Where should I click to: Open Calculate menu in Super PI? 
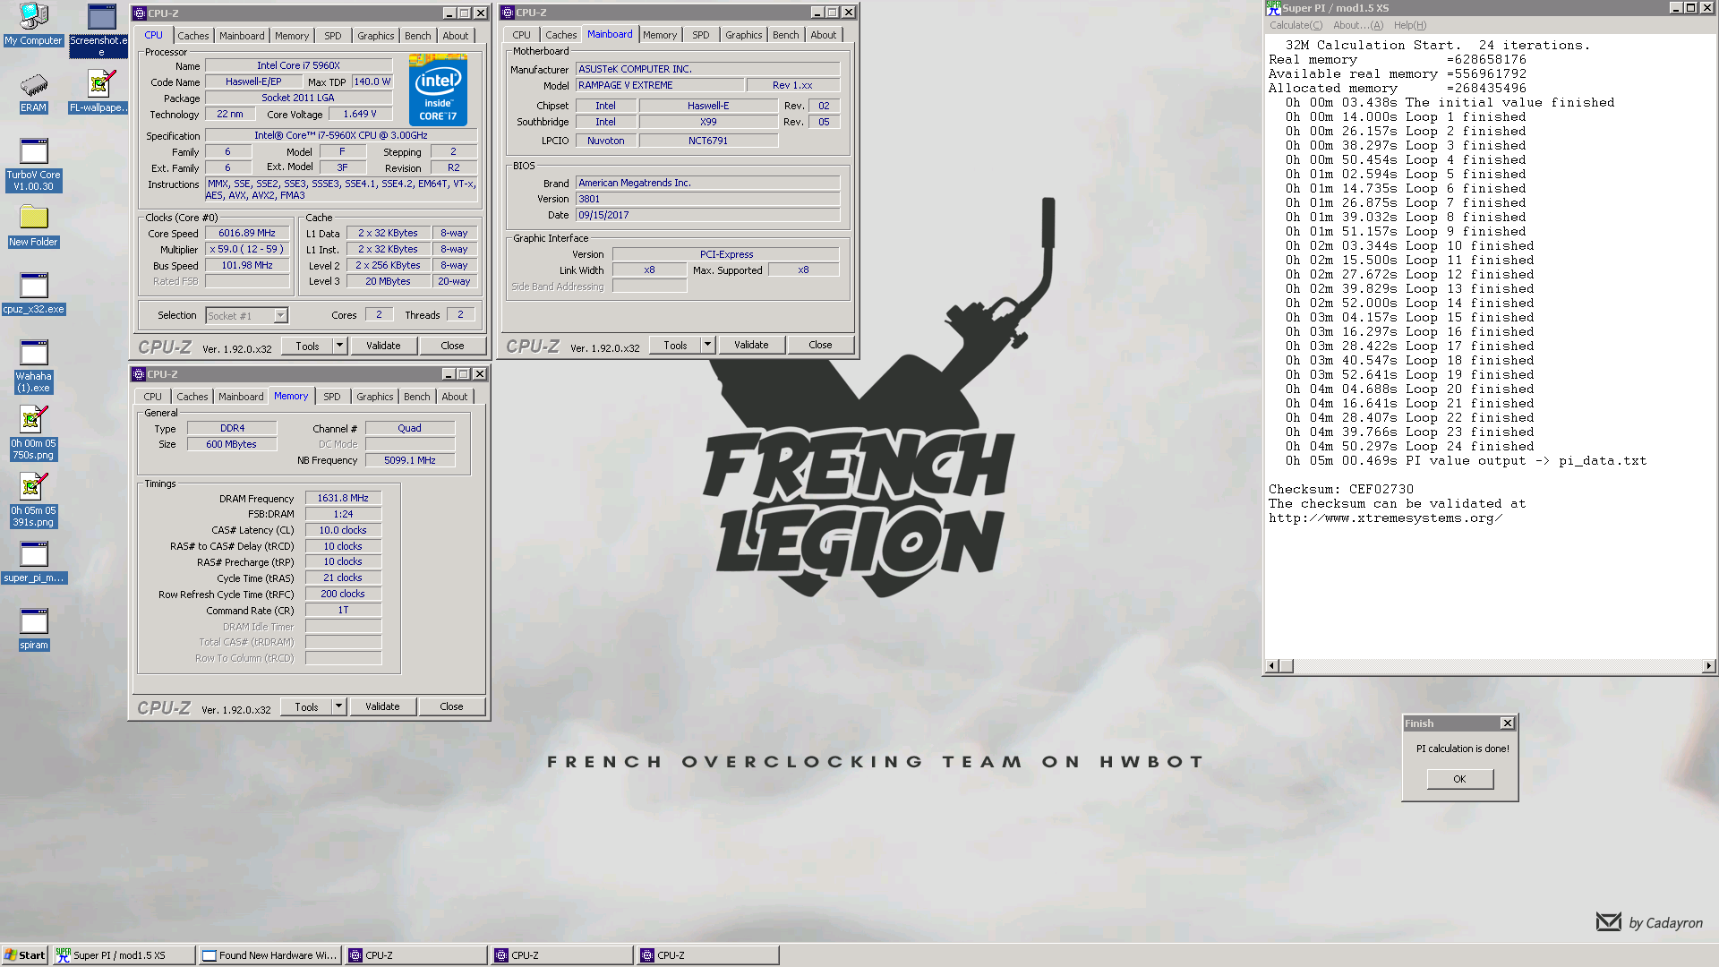coord(1296,25)
